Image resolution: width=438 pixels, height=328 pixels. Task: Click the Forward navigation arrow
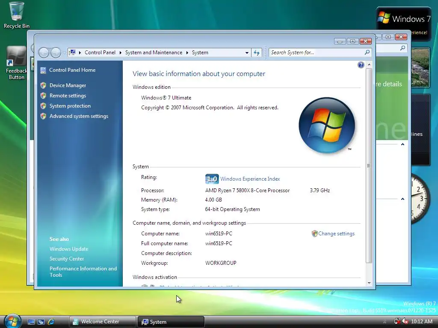56,53
